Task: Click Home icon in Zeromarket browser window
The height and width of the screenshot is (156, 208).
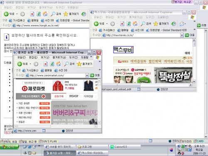Action: pyautogui.click(x=58, y=64)
